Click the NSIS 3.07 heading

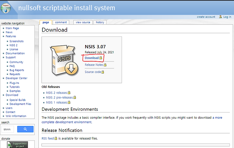(x=95, y=47)
